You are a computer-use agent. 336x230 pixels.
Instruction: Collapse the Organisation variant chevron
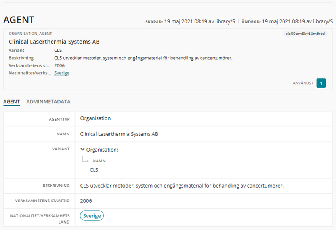82,150
